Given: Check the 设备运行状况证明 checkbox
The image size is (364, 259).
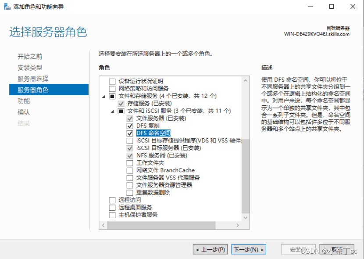Looking at the screenshot, I should coord(112,81).
